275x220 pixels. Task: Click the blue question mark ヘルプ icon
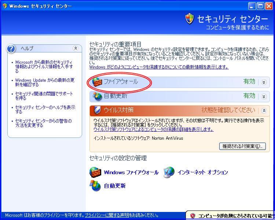click(x=11, y=49)
